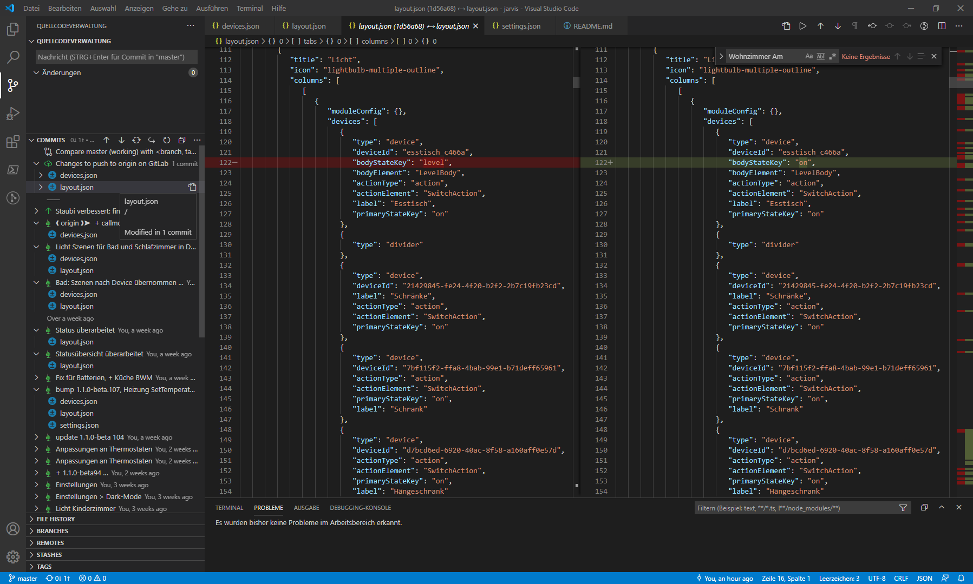This screenshot has height=584, width=973.
Task: Switch to Debugging-Konsole panel tab
Action: point(360,508)
